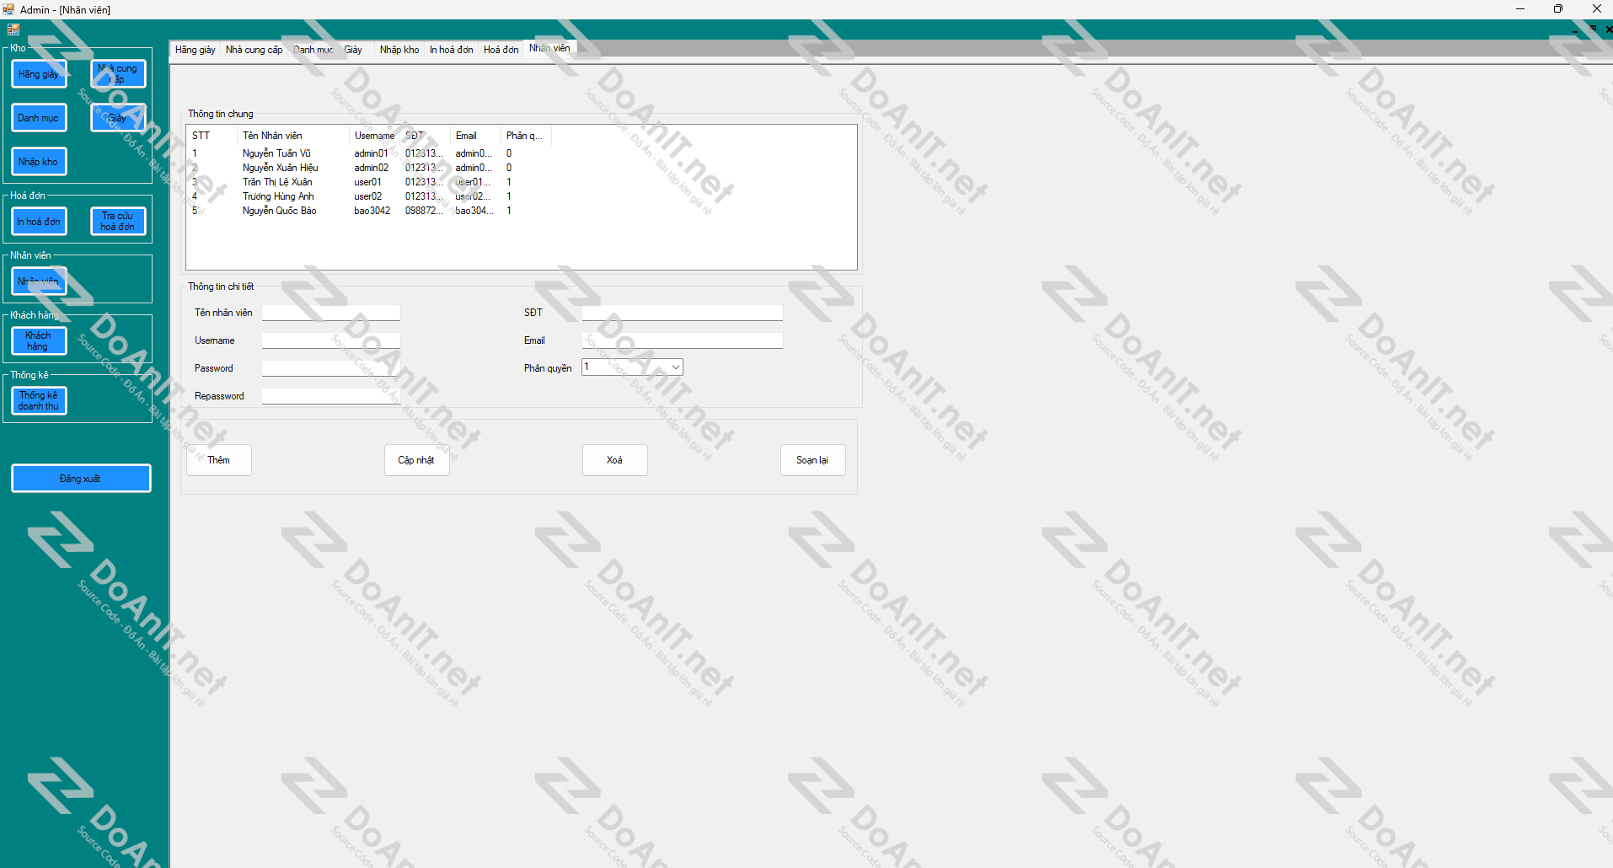Click the In hoá đơn sidebar button
The width and height of the screenshot is (1613, 868).
point(39,222)
